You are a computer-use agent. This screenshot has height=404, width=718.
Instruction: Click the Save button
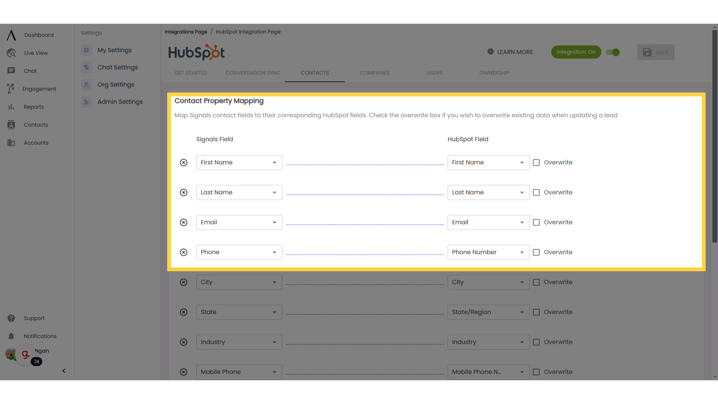click(x=656, y=52)
